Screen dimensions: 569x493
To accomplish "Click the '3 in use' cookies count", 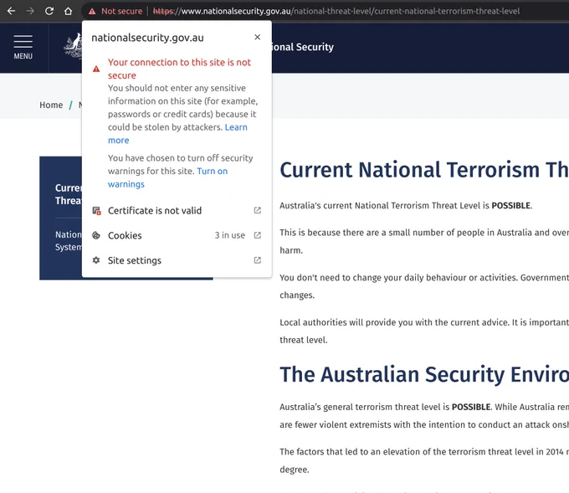I will click(230, 235).
